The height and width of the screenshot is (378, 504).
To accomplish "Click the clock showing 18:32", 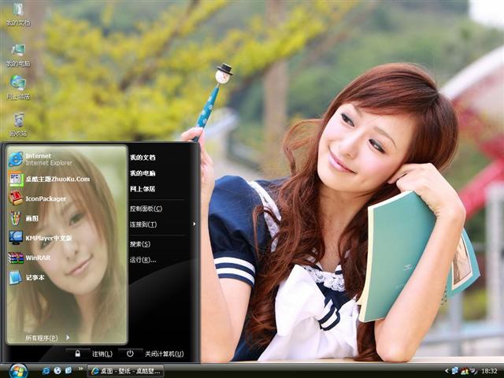I will [490, 371].
